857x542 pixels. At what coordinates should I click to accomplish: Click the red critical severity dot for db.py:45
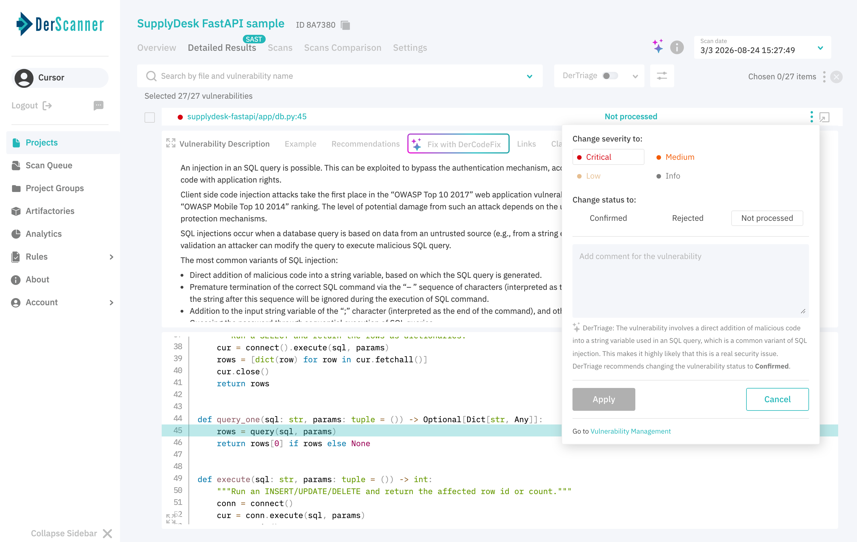tap(180, 117)
